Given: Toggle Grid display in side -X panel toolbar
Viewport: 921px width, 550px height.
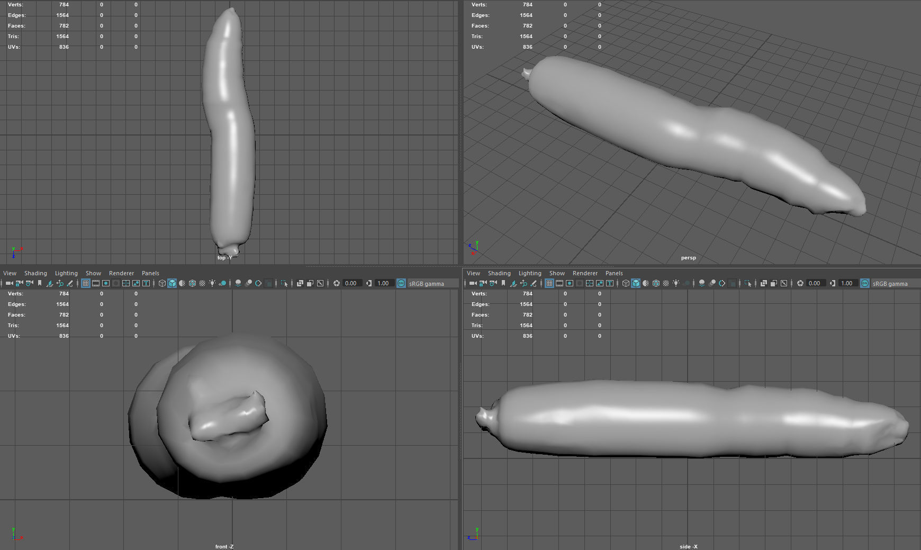Looking at the screenshot, I should pos(549,283).
